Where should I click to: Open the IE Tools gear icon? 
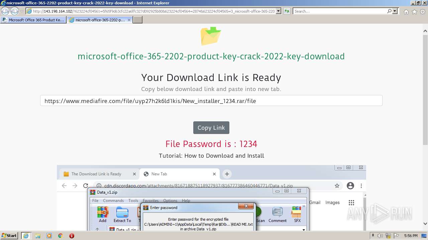pos(422,12)
